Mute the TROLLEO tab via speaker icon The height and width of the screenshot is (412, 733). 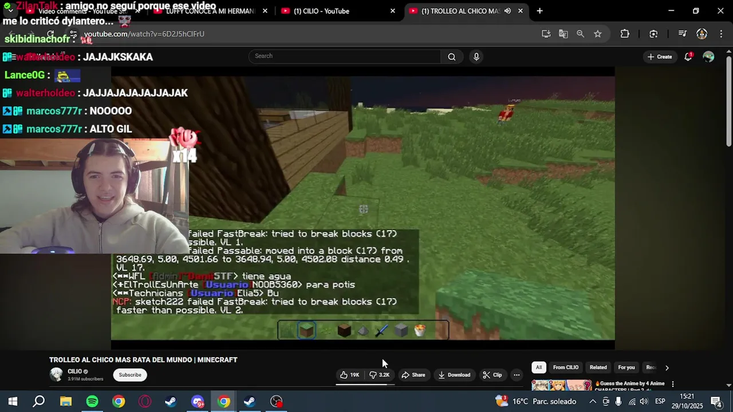[507, 11]
